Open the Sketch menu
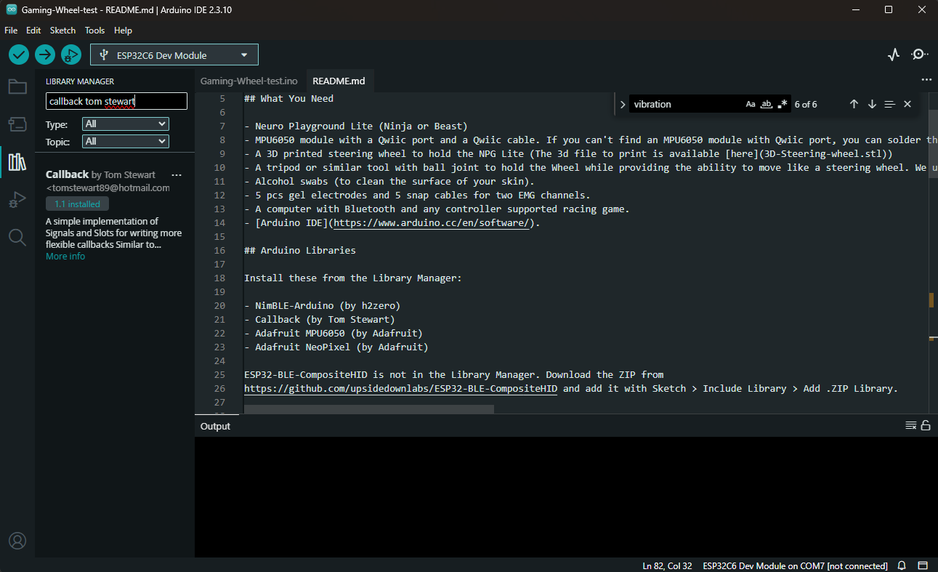 [x=62, y=31]
